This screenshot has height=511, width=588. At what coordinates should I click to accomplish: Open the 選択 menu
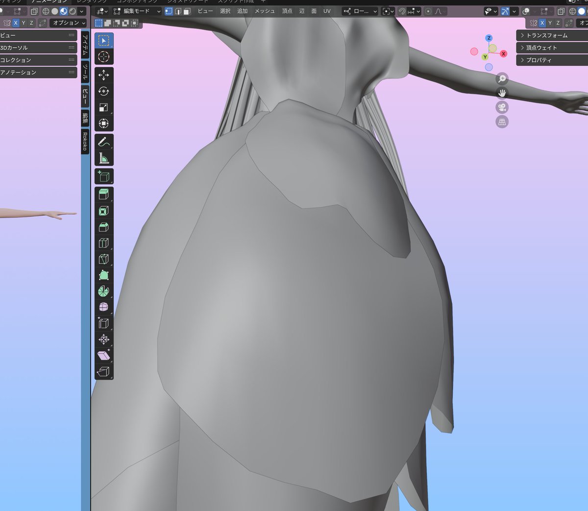225,11
